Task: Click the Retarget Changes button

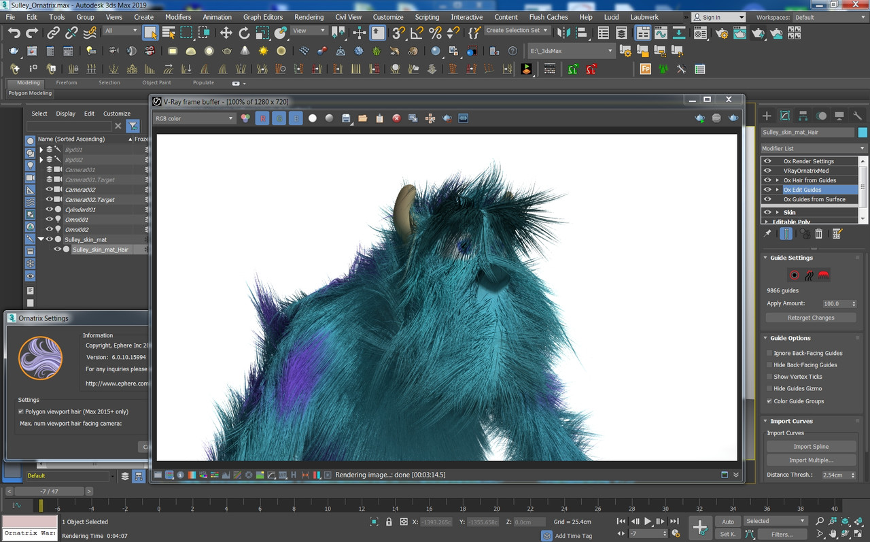Action: (811, 318)
